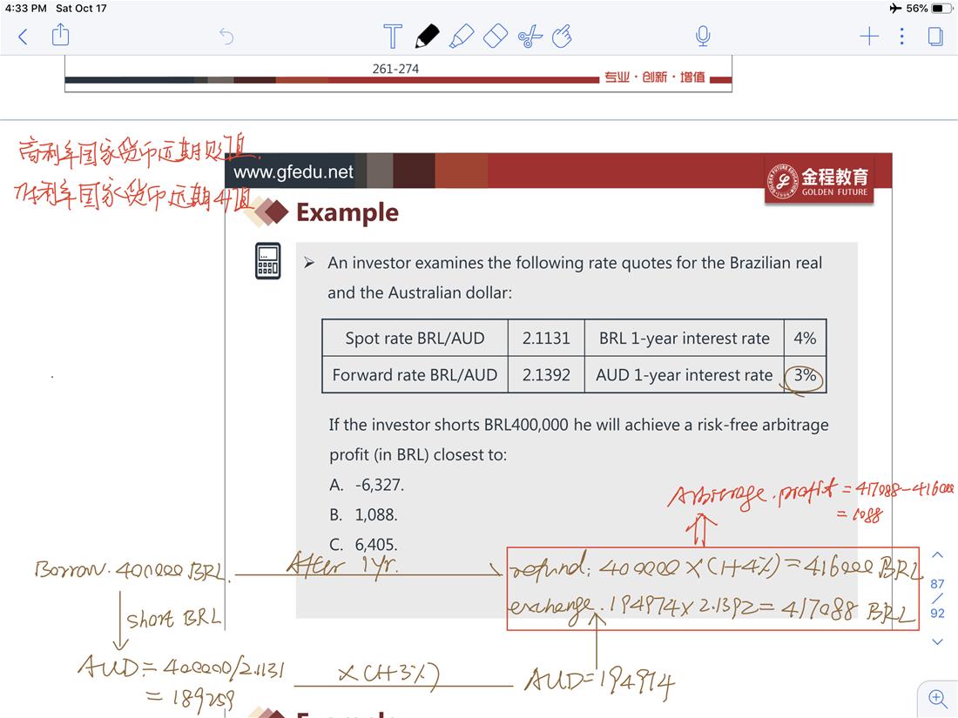Screen dimensions: 958x718
Task: Tap the zoom magnifier button
Action: 937,698
